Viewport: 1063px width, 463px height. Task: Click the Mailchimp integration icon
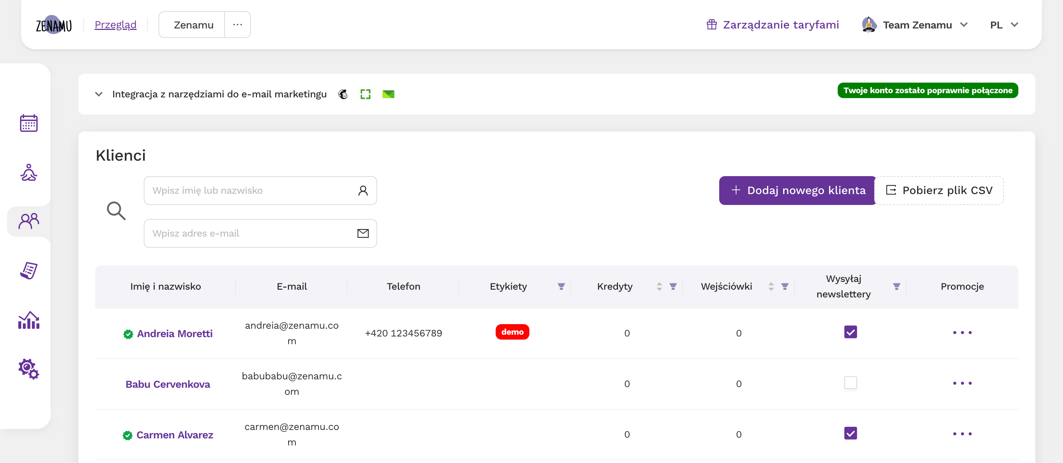click(x=343, y=95)
